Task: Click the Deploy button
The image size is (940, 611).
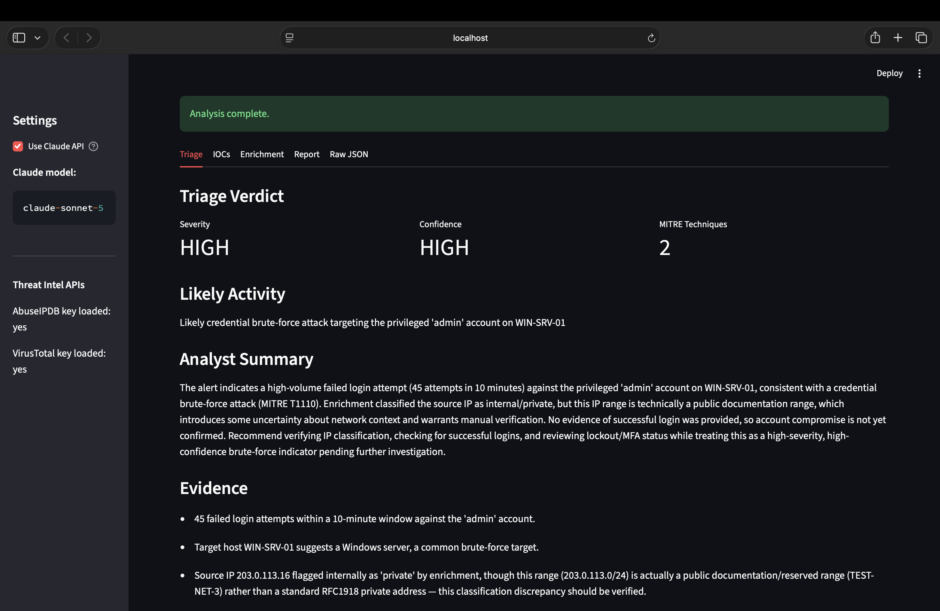Action: tap(889, 73)
